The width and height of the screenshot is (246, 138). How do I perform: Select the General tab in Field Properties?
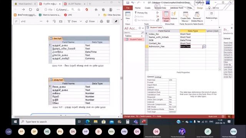150,77
